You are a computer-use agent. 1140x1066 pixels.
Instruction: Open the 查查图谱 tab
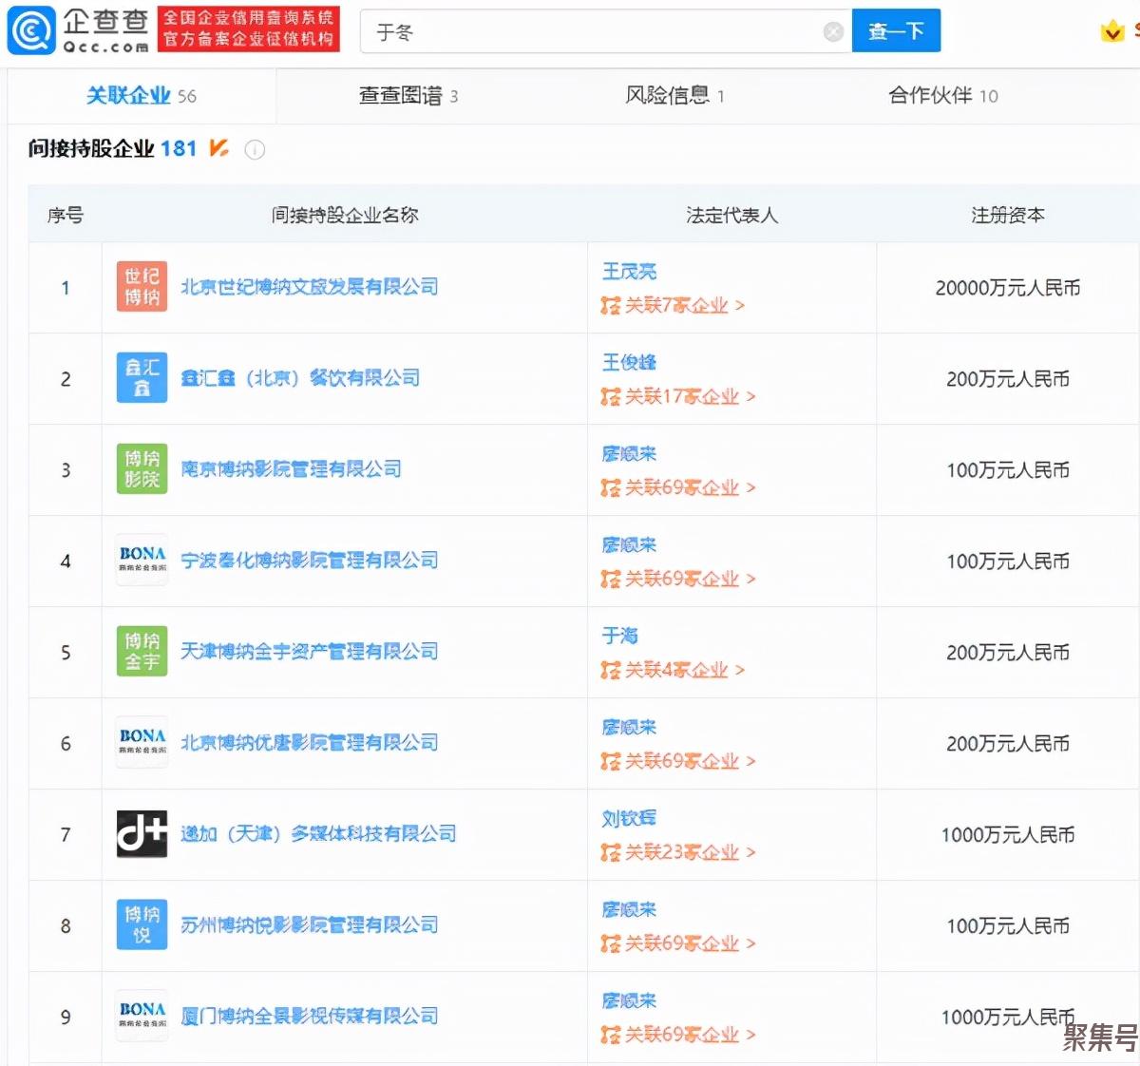pyautogui.click(x=408, y=96)
